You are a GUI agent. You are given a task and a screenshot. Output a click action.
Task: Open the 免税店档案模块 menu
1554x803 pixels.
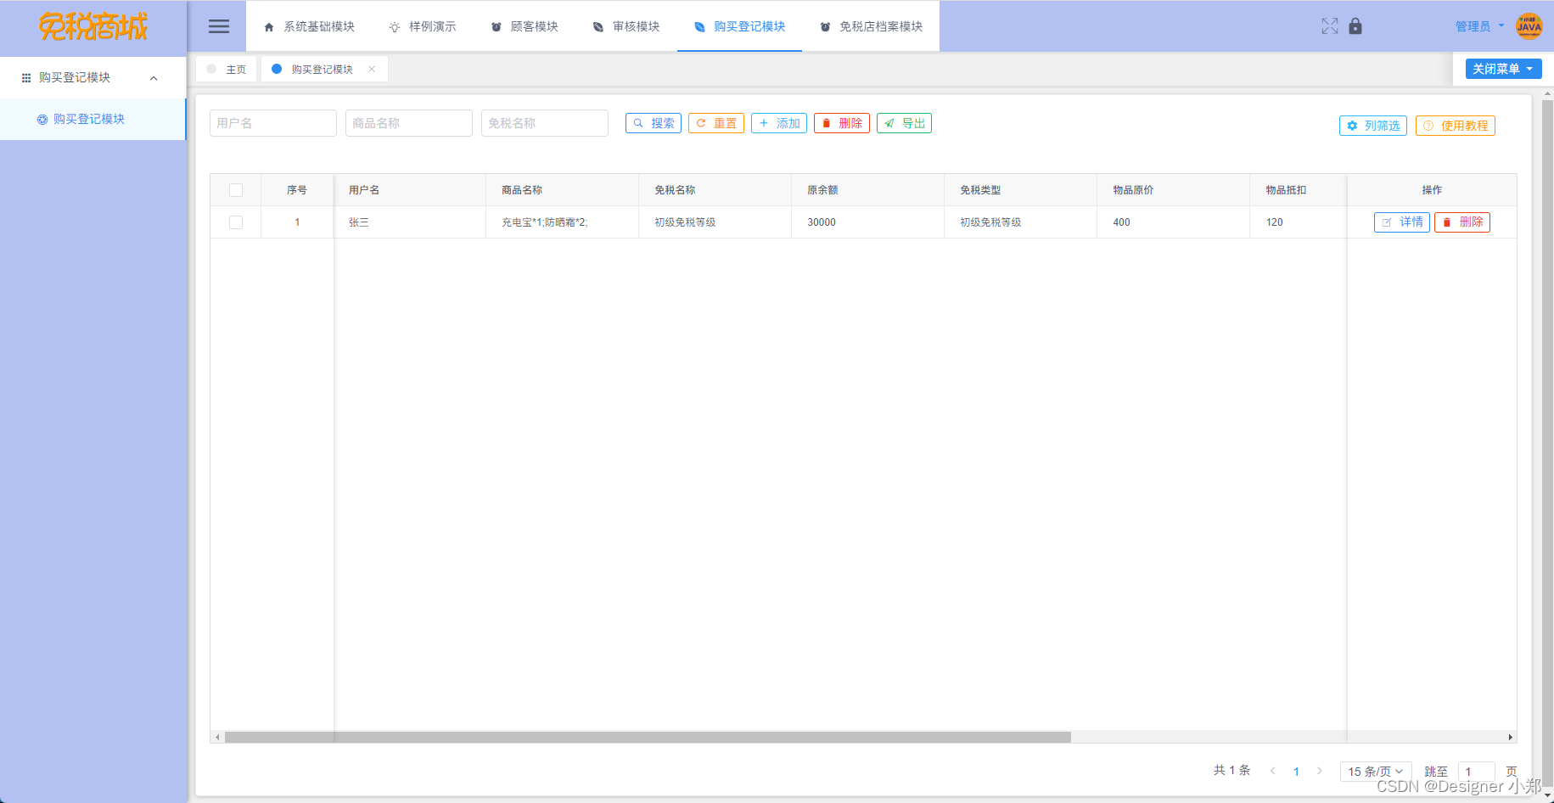click(x=871, y=26)
